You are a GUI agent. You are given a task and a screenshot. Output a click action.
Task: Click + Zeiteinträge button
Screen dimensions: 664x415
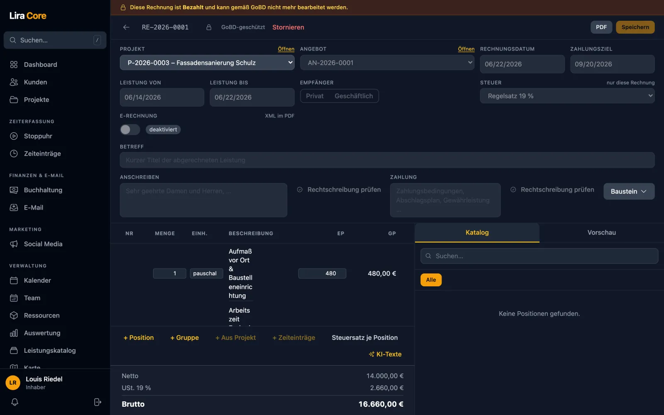pos(294,338)
